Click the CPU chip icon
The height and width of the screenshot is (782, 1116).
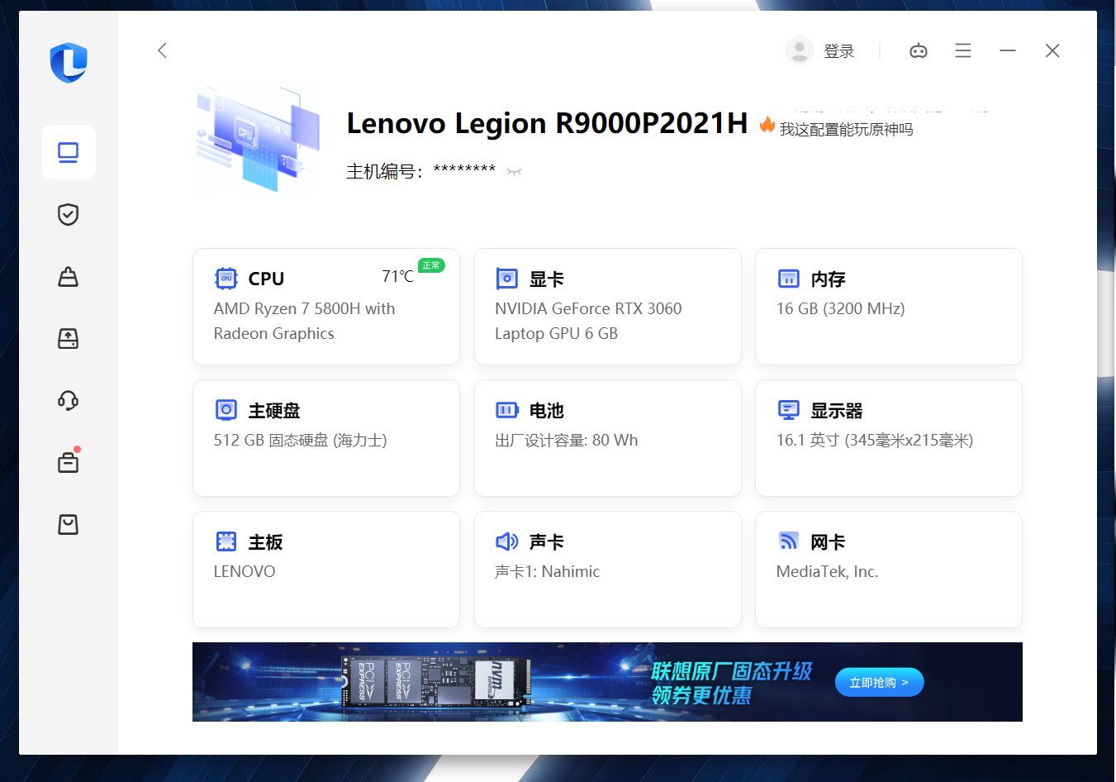pos(226,279)
